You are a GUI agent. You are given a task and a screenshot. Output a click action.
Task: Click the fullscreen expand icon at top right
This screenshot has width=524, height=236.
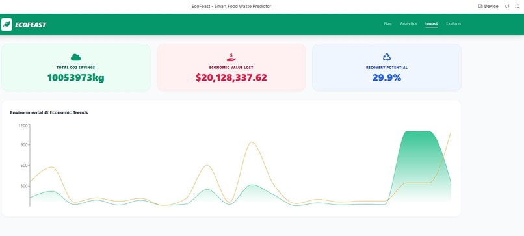click(517, 6)
